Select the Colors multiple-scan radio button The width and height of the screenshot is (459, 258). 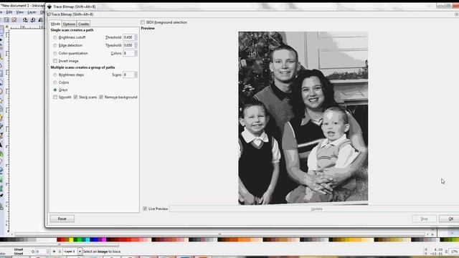click(55, 82)
